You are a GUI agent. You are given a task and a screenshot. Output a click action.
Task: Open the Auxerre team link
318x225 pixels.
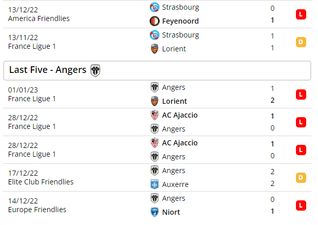pos(175,184)
